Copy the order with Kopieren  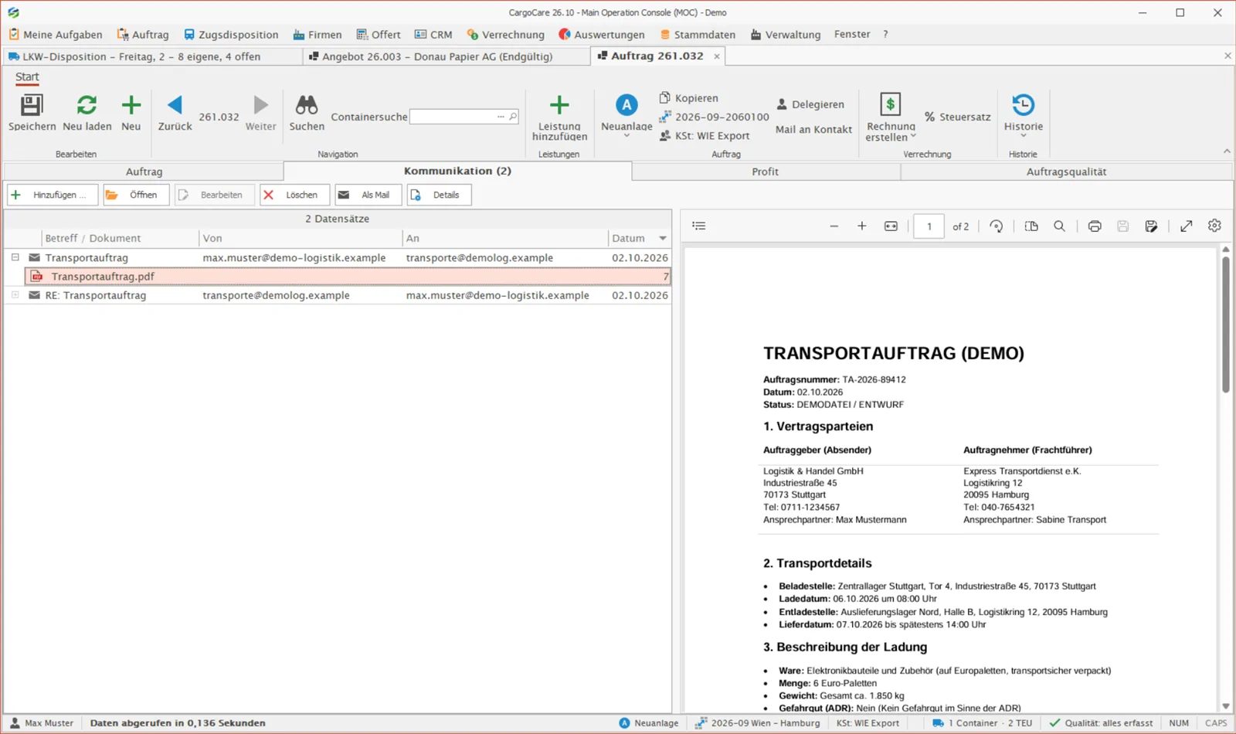(x=689, y=98)
